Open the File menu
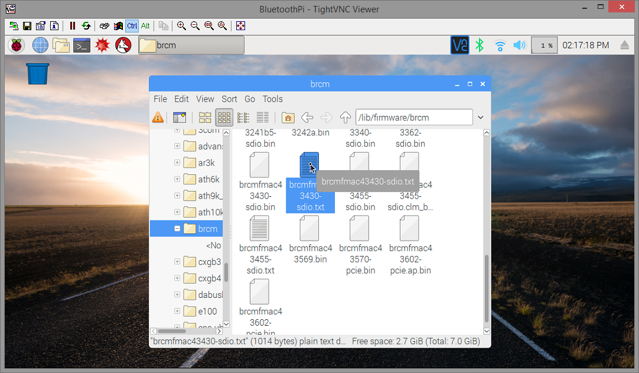Screen dimensions: 639x373 pyautogui.click(x=160, y=99)
